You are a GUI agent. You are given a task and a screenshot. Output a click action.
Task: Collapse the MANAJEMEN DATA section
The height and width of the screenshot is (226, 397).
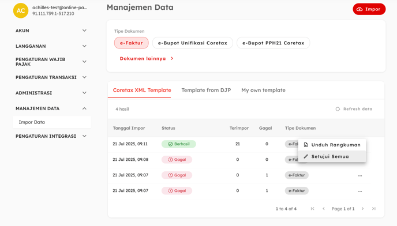click(x=51, y=108)
